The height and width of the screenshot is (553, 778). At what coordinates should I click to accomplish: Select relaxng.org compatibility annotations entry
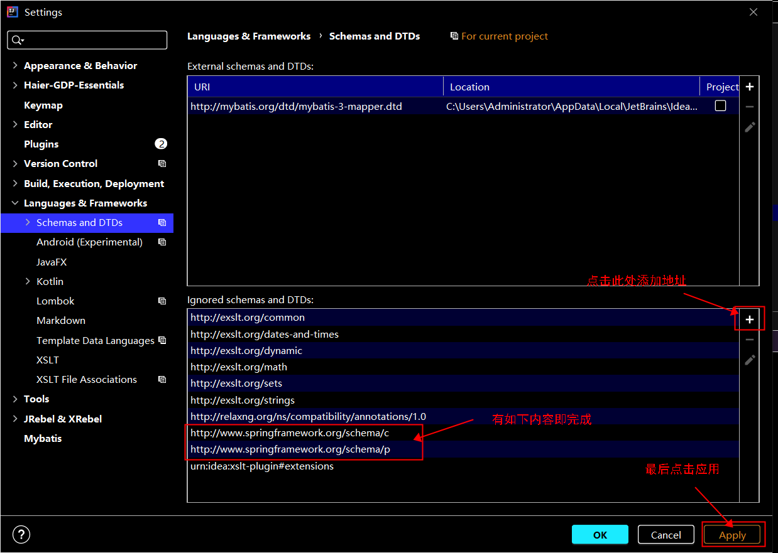463,416
